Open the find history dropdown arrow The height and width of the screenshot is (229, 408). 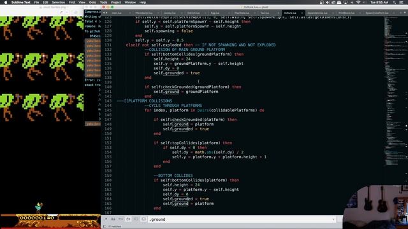(333, 219)
